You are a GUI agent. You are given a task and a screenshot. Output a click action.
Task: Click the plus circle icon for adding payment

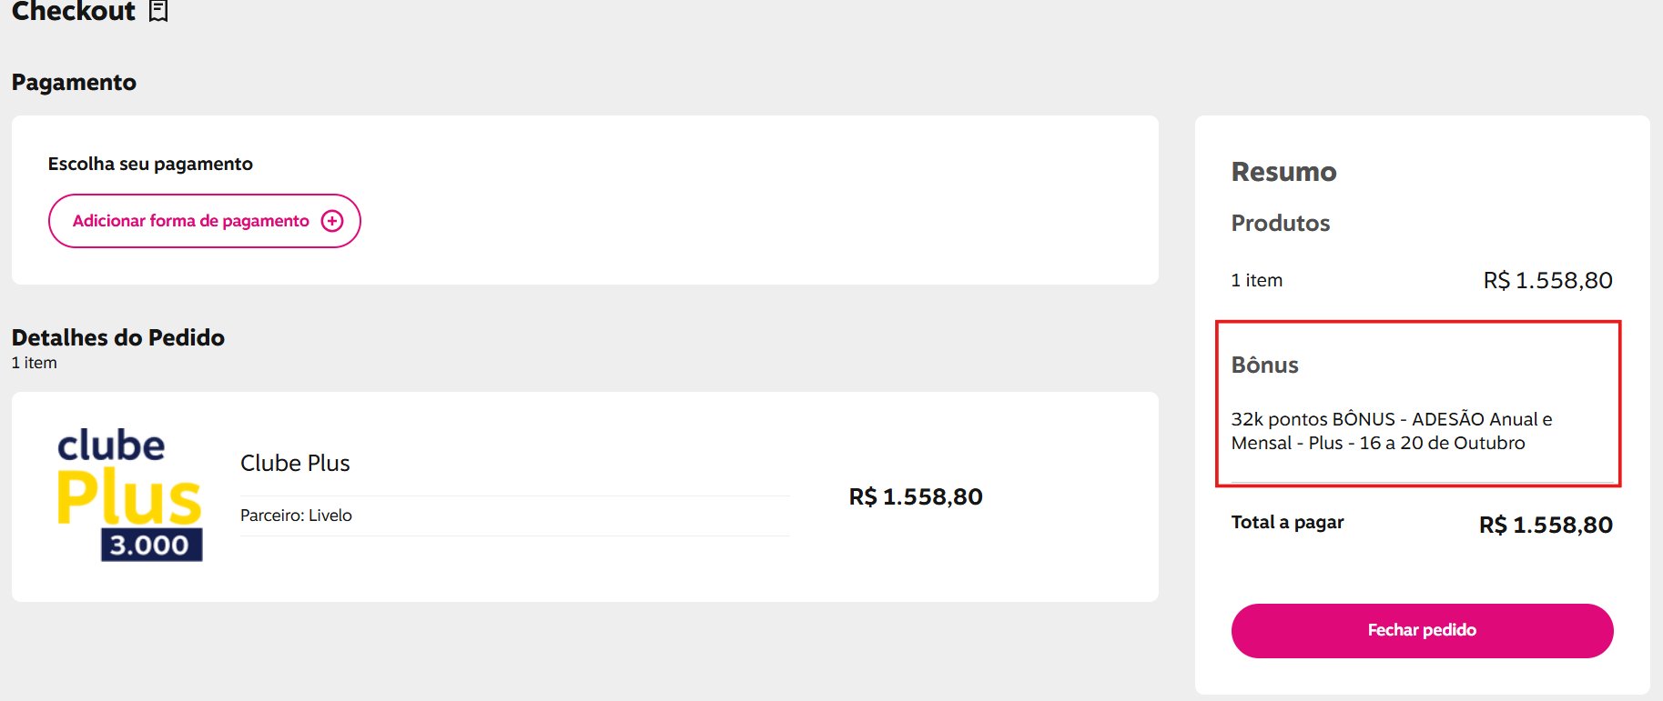[x=332, y=221]
